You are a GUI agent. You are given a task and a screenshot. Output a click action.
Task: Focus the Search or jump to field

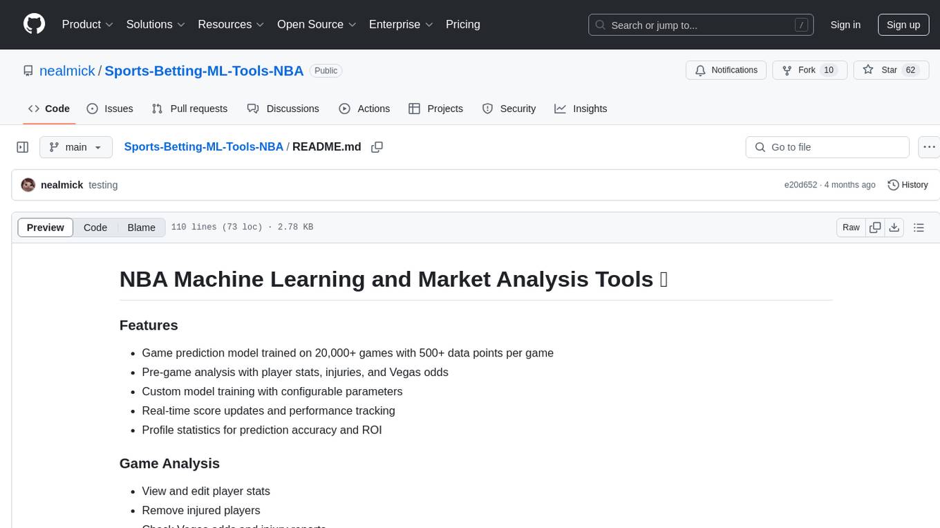coord(701,25)
